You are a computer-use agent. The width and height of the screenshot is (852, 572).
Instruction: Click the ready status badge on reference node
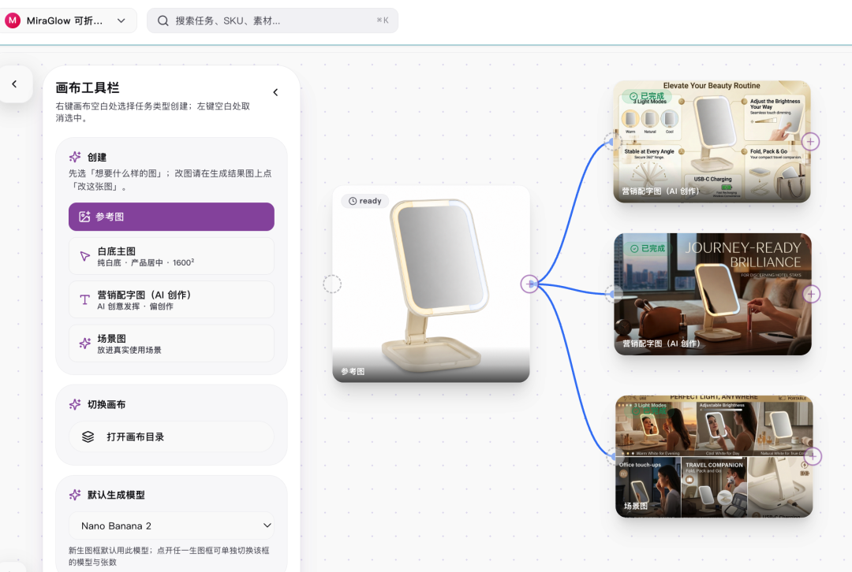point(365,201)
